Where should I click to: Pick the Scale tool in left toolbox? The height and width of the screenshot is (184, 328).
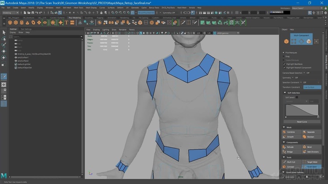point(4,64)
